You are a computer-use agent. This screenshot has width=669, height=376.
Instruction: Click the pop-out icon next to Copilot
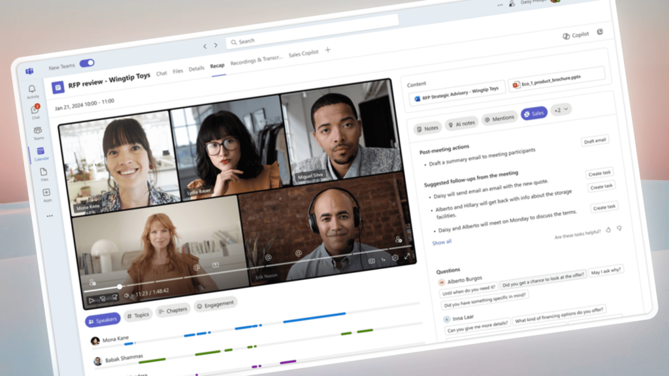coord(600,32)
